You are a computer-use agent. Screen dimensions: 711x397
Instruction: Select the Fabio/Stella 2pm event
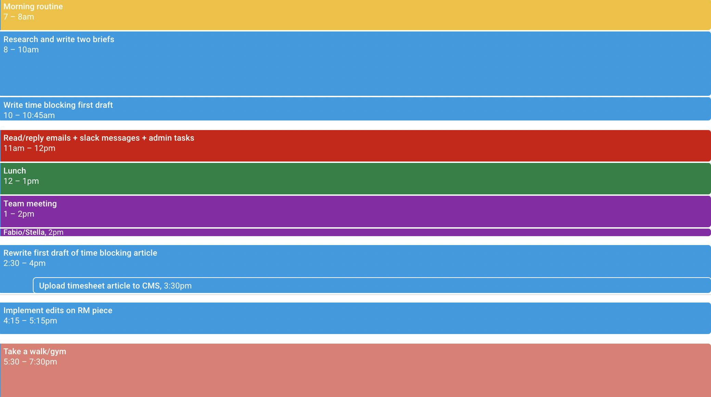355,232
